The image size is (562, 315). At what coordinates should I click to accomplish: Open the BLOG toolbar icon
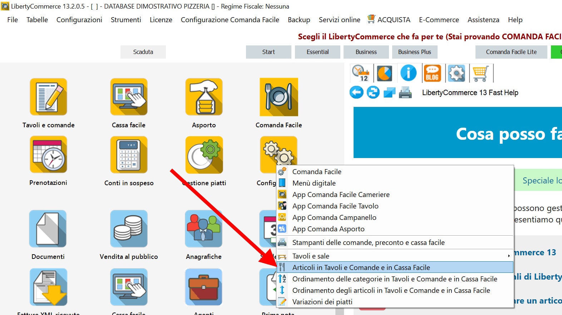432,73
